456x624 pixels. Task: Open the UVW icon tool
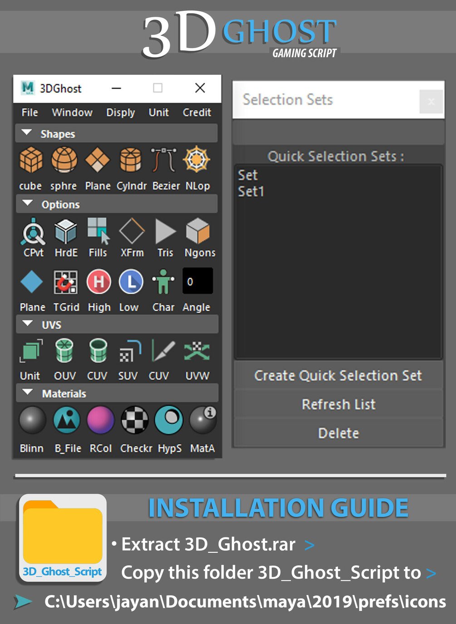[197, 351]
